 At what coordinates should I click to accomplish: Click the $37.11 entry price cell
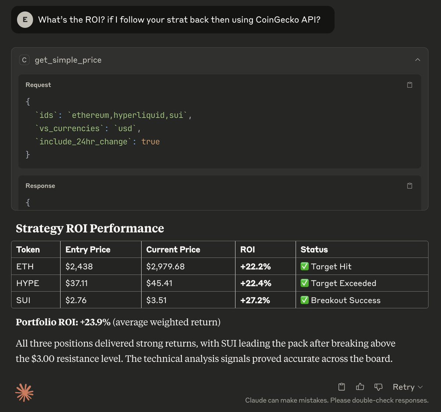coord(101,283)
